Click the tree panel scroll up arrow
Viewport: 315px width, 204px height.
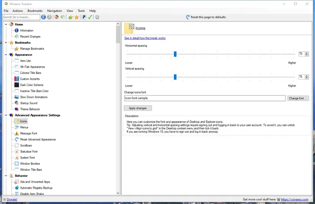click(118, 24)
